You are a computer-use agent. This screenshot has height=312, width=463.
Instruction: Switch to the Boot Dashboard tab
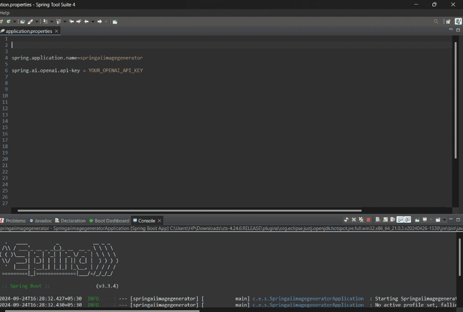coord(109,221)
